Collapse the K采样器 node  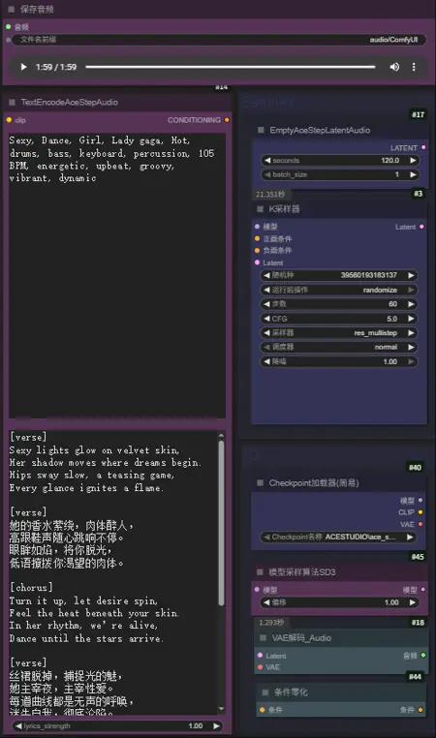click(x=260, y=208)
